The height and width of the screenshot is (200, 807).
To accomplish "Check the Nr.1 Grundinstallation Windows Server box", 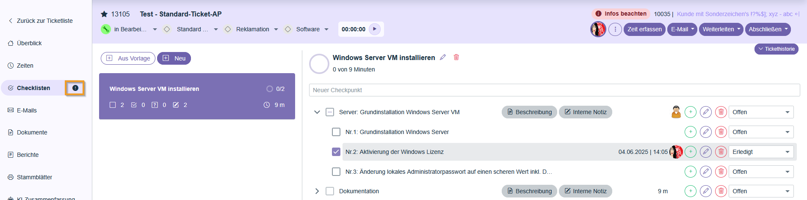I will coord(336,132).
